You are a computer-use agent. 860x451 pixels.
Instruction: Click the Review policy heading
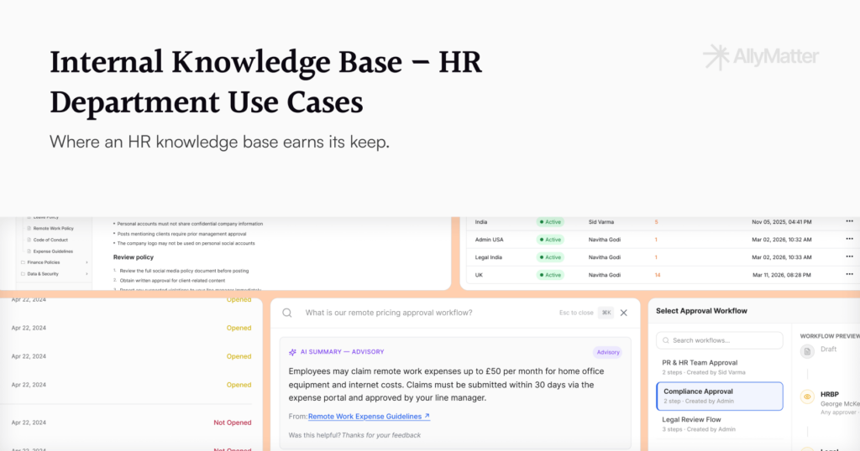[134, 257]
